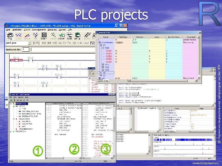
Task: Save with the Sichern floppy disk icon
Action: pyautogui.click(x=44, y=36)
